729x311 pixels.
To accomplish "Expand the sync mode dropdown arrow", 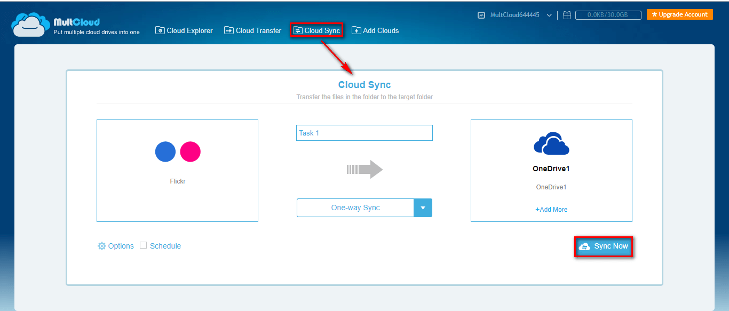I will pyautogui.click(x=423, y=208).
